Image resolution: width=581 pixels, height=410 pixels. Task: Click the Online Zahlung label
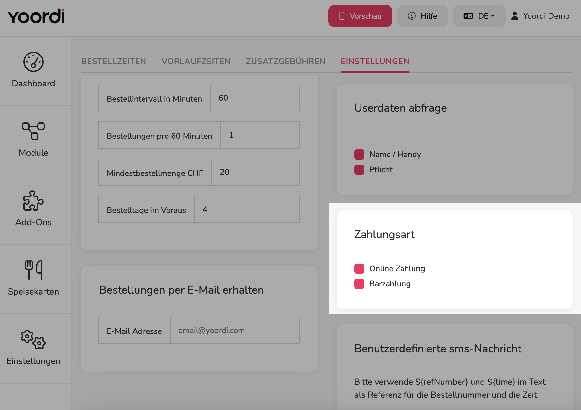397,269
